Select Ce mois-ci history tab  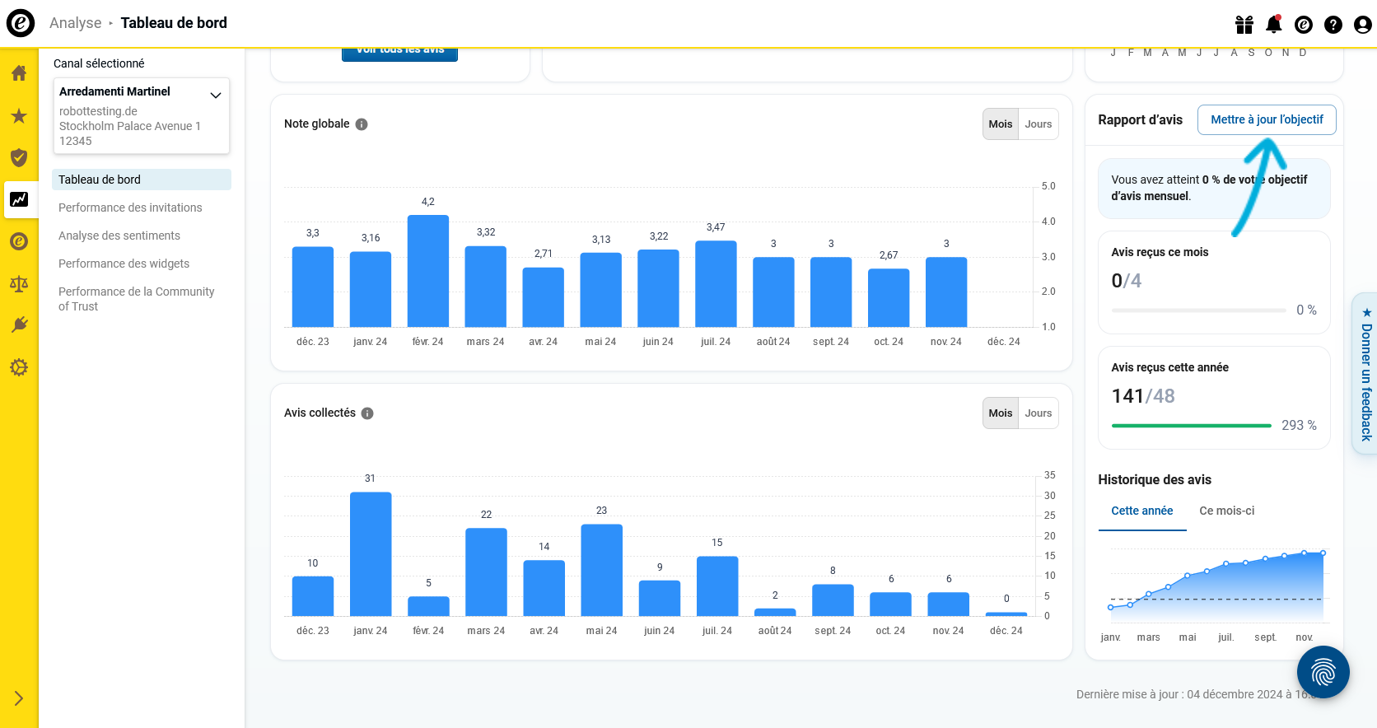pyautogui.click(x=1227, y=511)
